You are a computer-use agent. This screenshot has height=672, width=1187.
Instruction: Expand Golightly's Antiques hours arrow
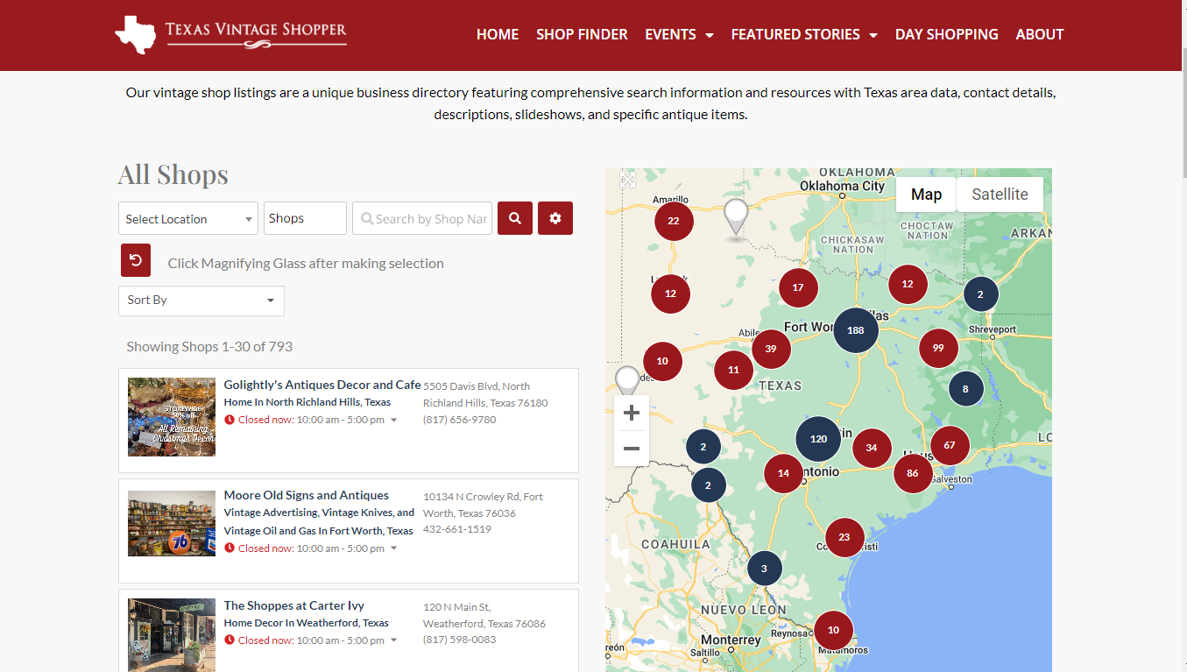[x=394, y=421]
